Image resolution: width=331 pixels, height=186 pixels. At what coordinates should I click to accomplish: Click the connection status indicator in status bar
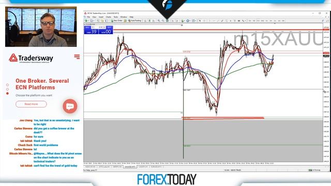[314, 170]
